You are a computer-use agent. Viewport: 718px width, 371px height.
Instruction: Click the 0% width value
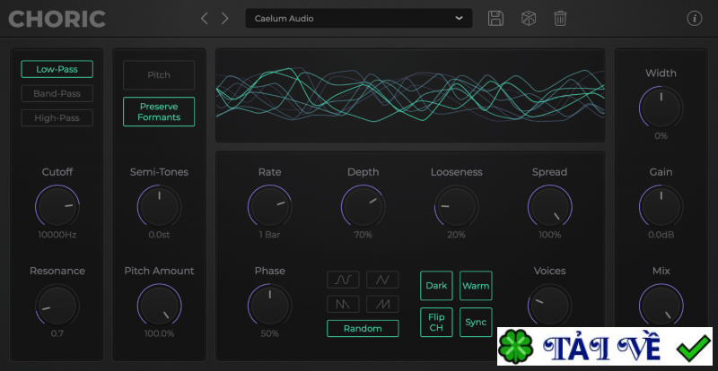661,136
